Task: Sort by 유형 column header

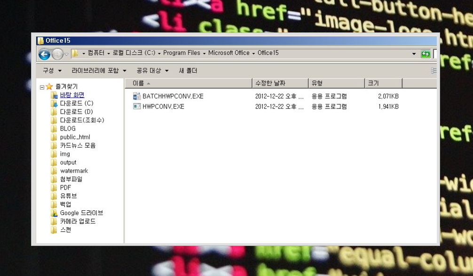Action: tap(337, 83)
